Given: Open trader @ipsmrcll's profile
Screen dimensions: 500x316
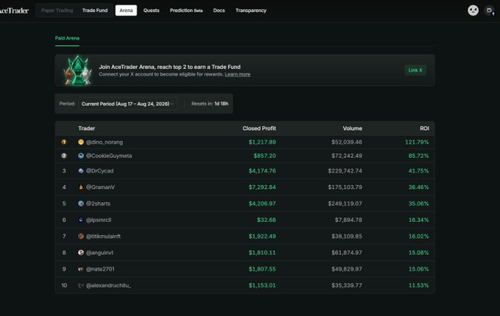Looking at the screenshot, I should 99,220.
